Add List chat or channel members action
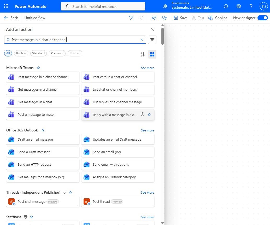 pyautogui.click(x=118, y=89)
